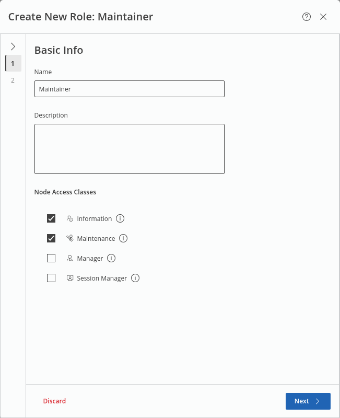Close the Create New Role dialog
Image resolution: width=340 pixels, height=418 pixels.
[x=323, y=17]
